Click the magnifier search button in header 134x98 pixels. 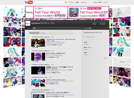point(66,2)
